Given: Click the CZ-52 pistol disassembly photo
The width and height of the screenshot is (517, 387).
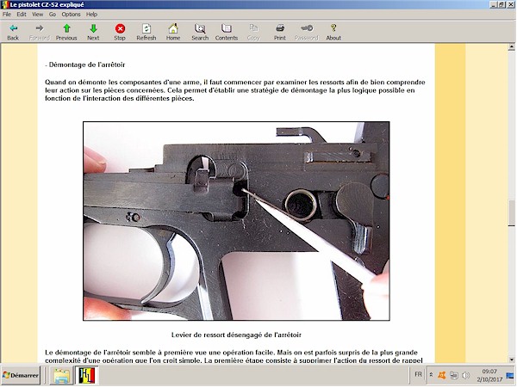Looking at the screenshot, I should (236, 221).
